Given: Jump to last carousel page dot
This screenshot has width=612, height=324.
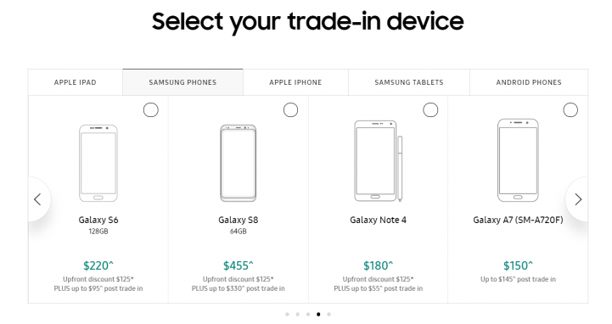Looking at the screenshot, I should pyautogui.click(x=329, y=315).
